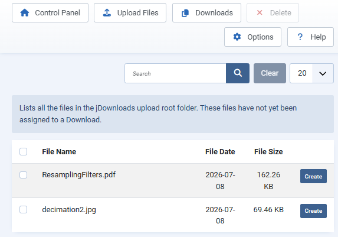Create download from ResamplingFilters.pdf

click(313, 176)
